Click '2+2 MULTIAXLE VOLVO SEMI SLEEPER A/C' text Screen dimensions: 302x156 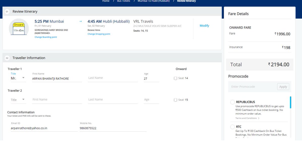tap(157, 26)
